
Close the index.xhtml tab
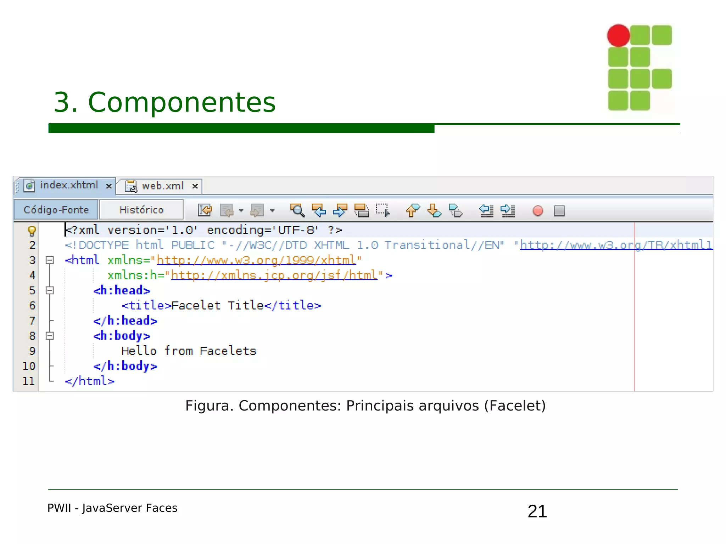109,186
